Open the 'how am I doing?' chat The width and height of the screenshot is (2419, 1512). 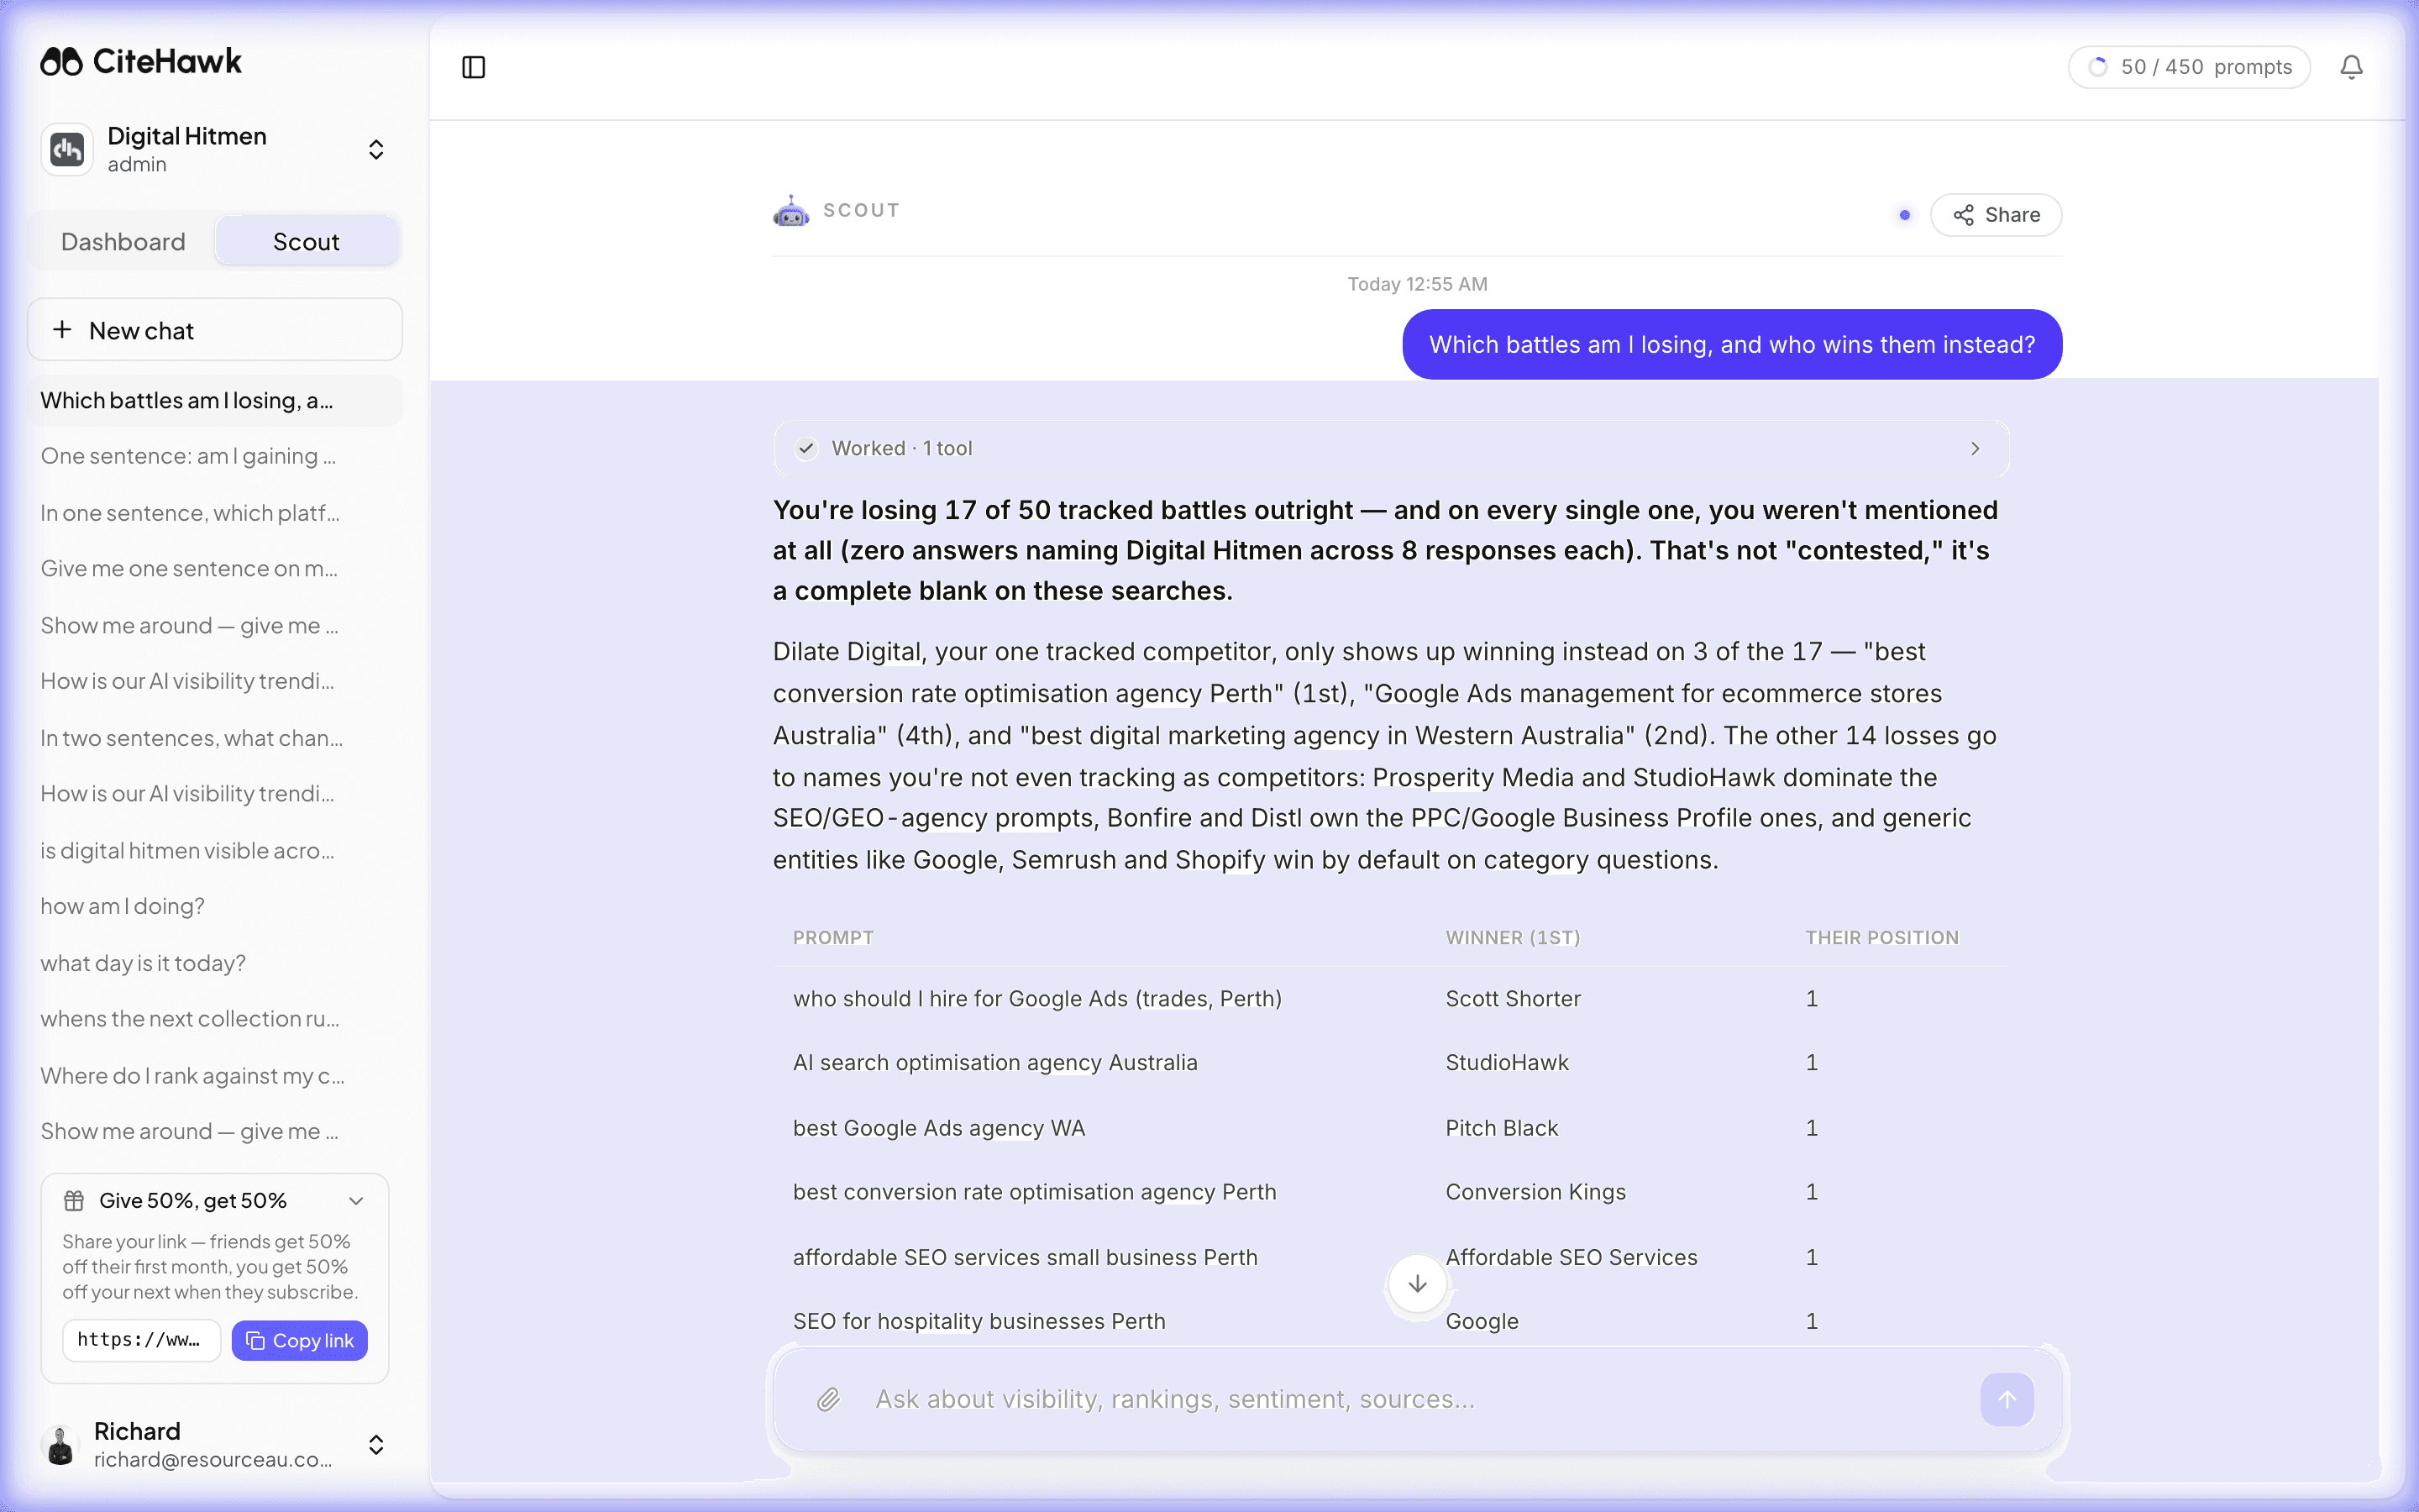(x=123, y=906)
